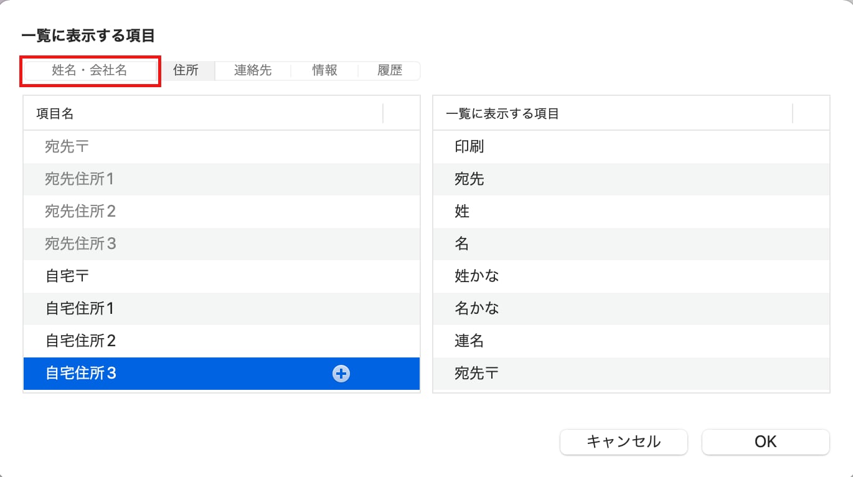
Task: Confirm with the OK button
Action: coord(766,442)
